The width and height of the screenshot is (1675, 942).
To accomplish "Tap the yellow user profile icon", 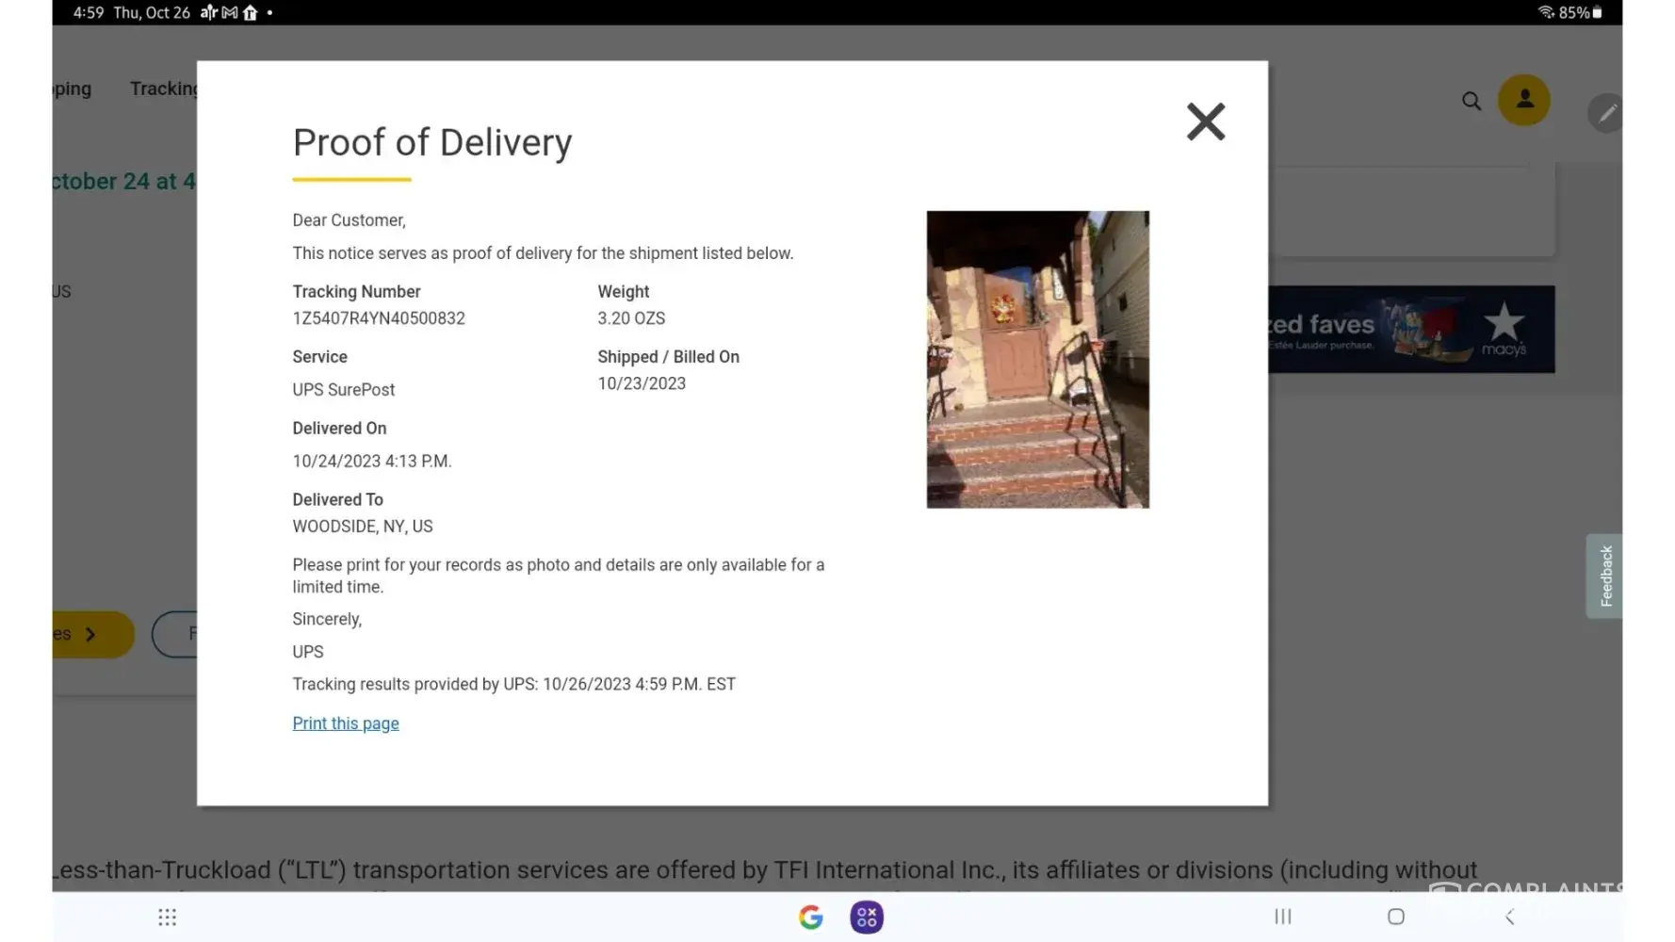I will click(x=1523, y=100).
